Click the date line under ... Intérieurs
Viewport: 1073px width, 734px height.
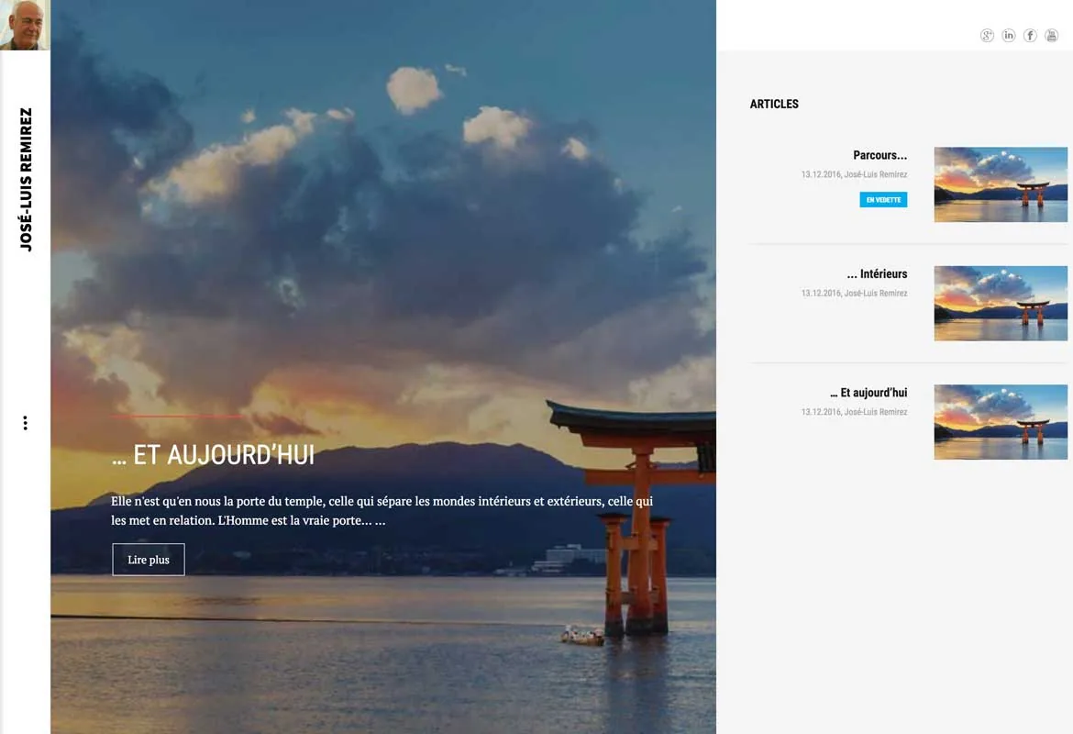[854, 293]
